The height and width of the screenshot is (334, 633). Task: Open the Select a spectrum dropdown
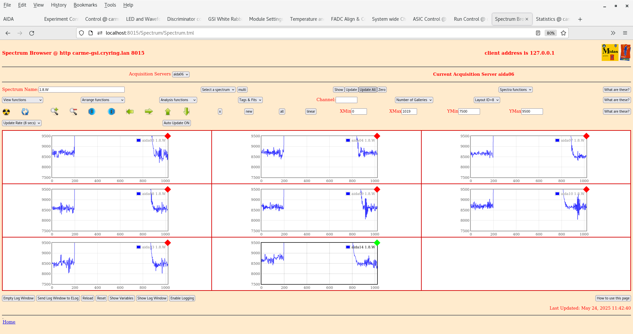click(x=218, y=89)
